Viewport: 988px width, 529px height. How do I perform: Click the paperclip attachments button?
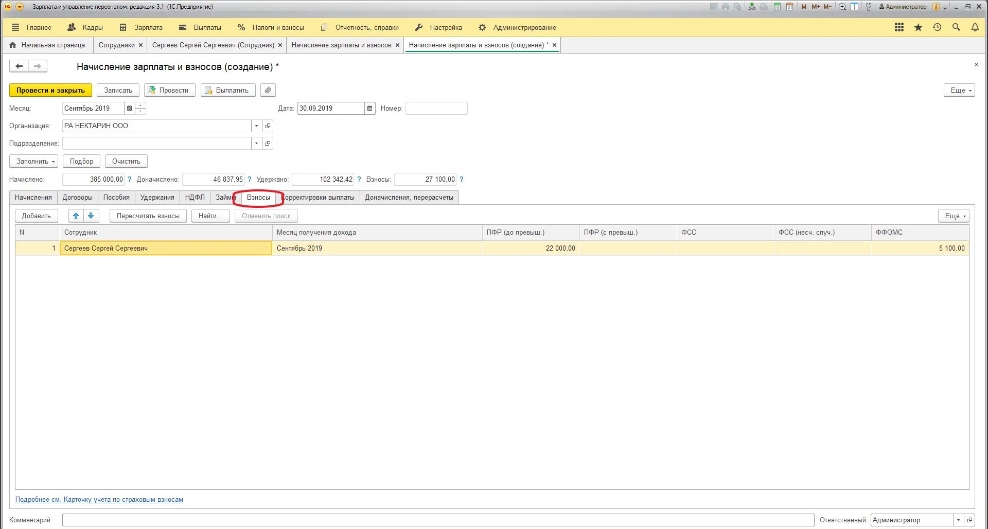[268, 90]
